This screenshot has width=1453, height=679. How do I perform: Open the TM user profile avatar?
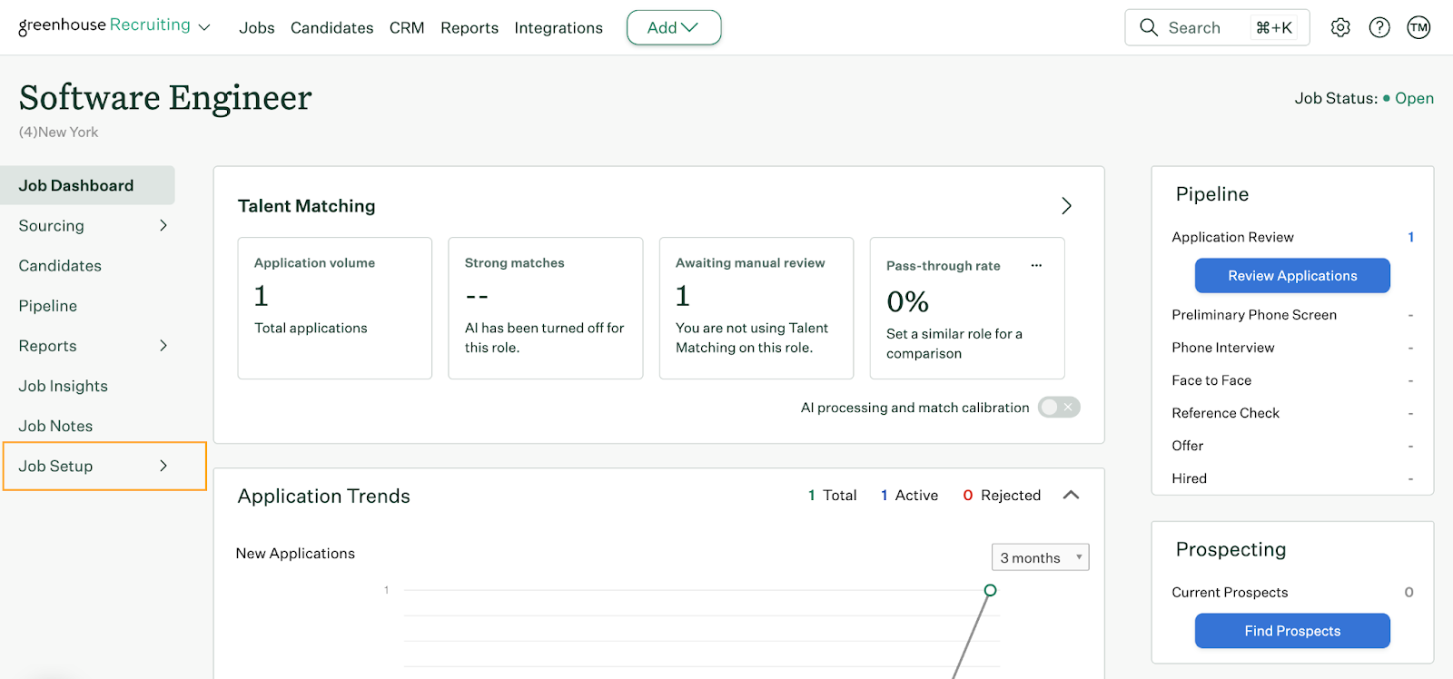point(1418,27)
